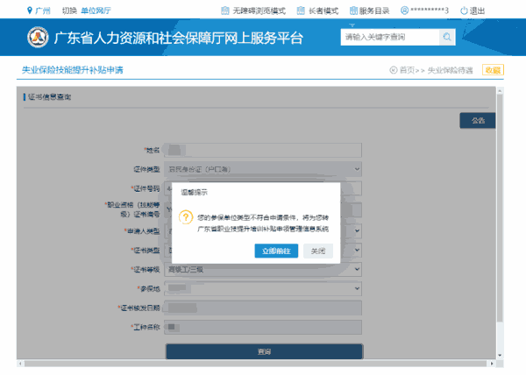Click the 职业资格证书编号 field label

[x=132, y=209]
